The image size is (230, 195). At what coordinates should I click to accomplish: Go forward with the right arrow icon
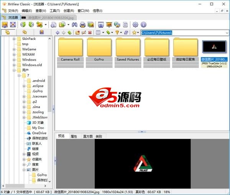pyautogui.click(x=64, y=33)
